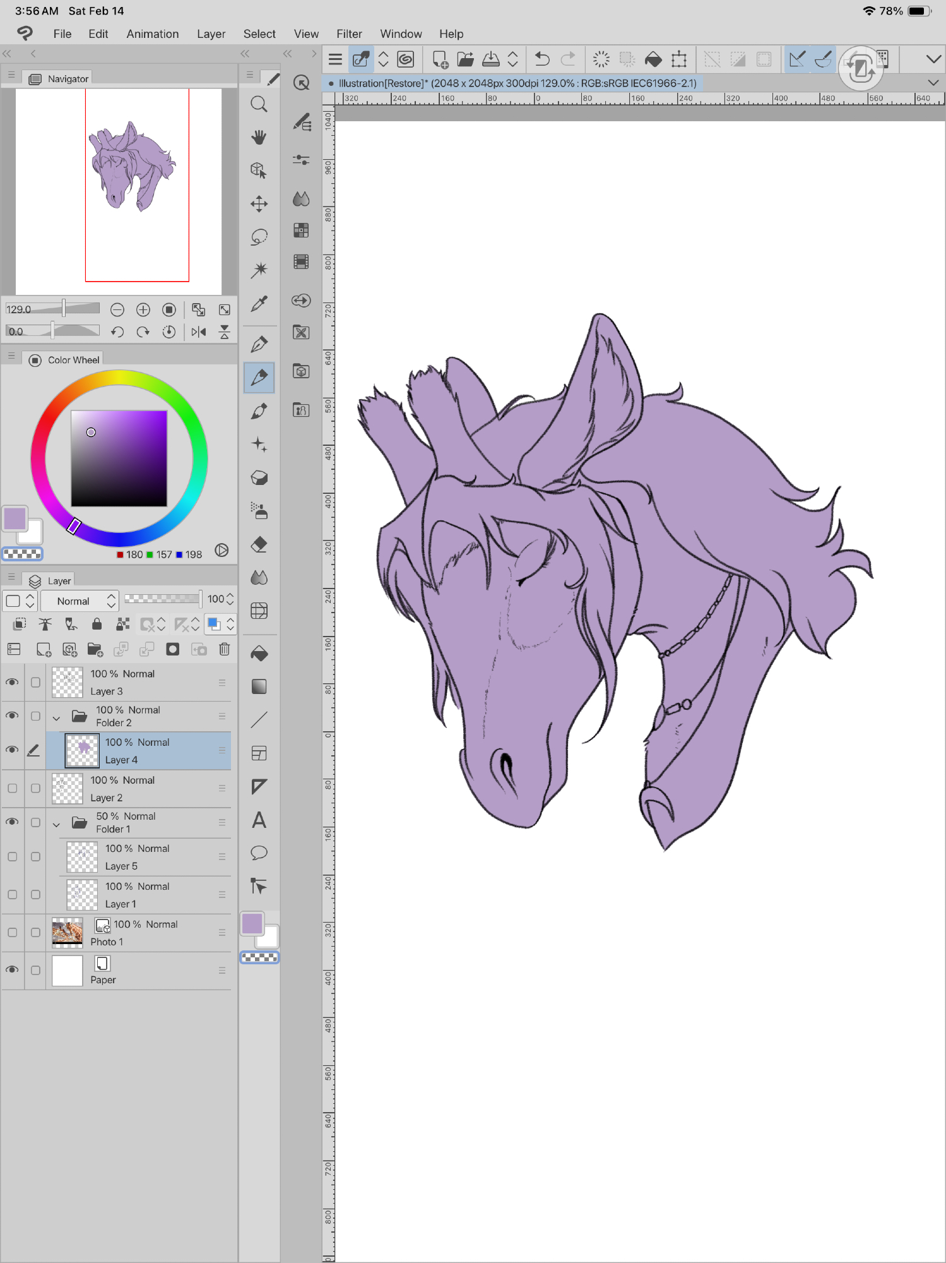Select the Eraser tool
The width and height of the screenshot is (946, 1263).
pos(259,544)
